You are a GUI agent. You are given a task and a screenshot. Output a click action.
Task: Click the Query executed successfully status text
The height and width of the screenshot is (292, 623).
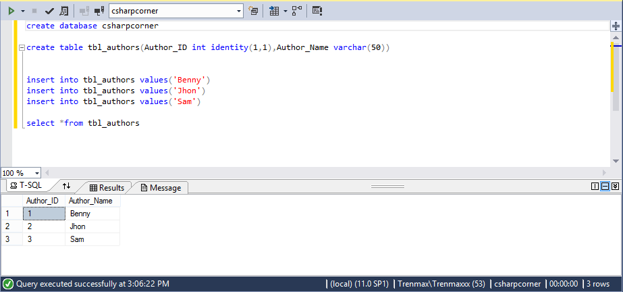pyautogui.click(x=92, y=284)
